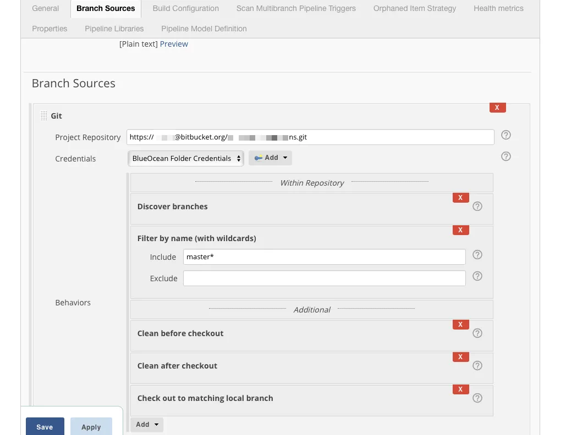Viewport: 566px width, 435px height.
Task: Expand the Add credentials dropdown
Action: coord(271,158)
